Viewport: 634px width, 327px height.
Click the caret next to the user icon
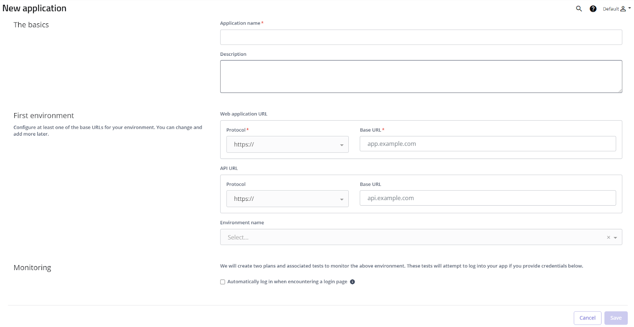point(630,8)
